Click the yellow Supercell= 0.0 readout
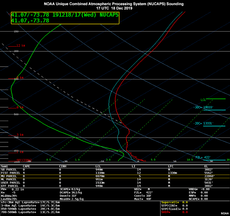Image resolution: width=230 pixels, height=216 pixels. coord(175,202)
